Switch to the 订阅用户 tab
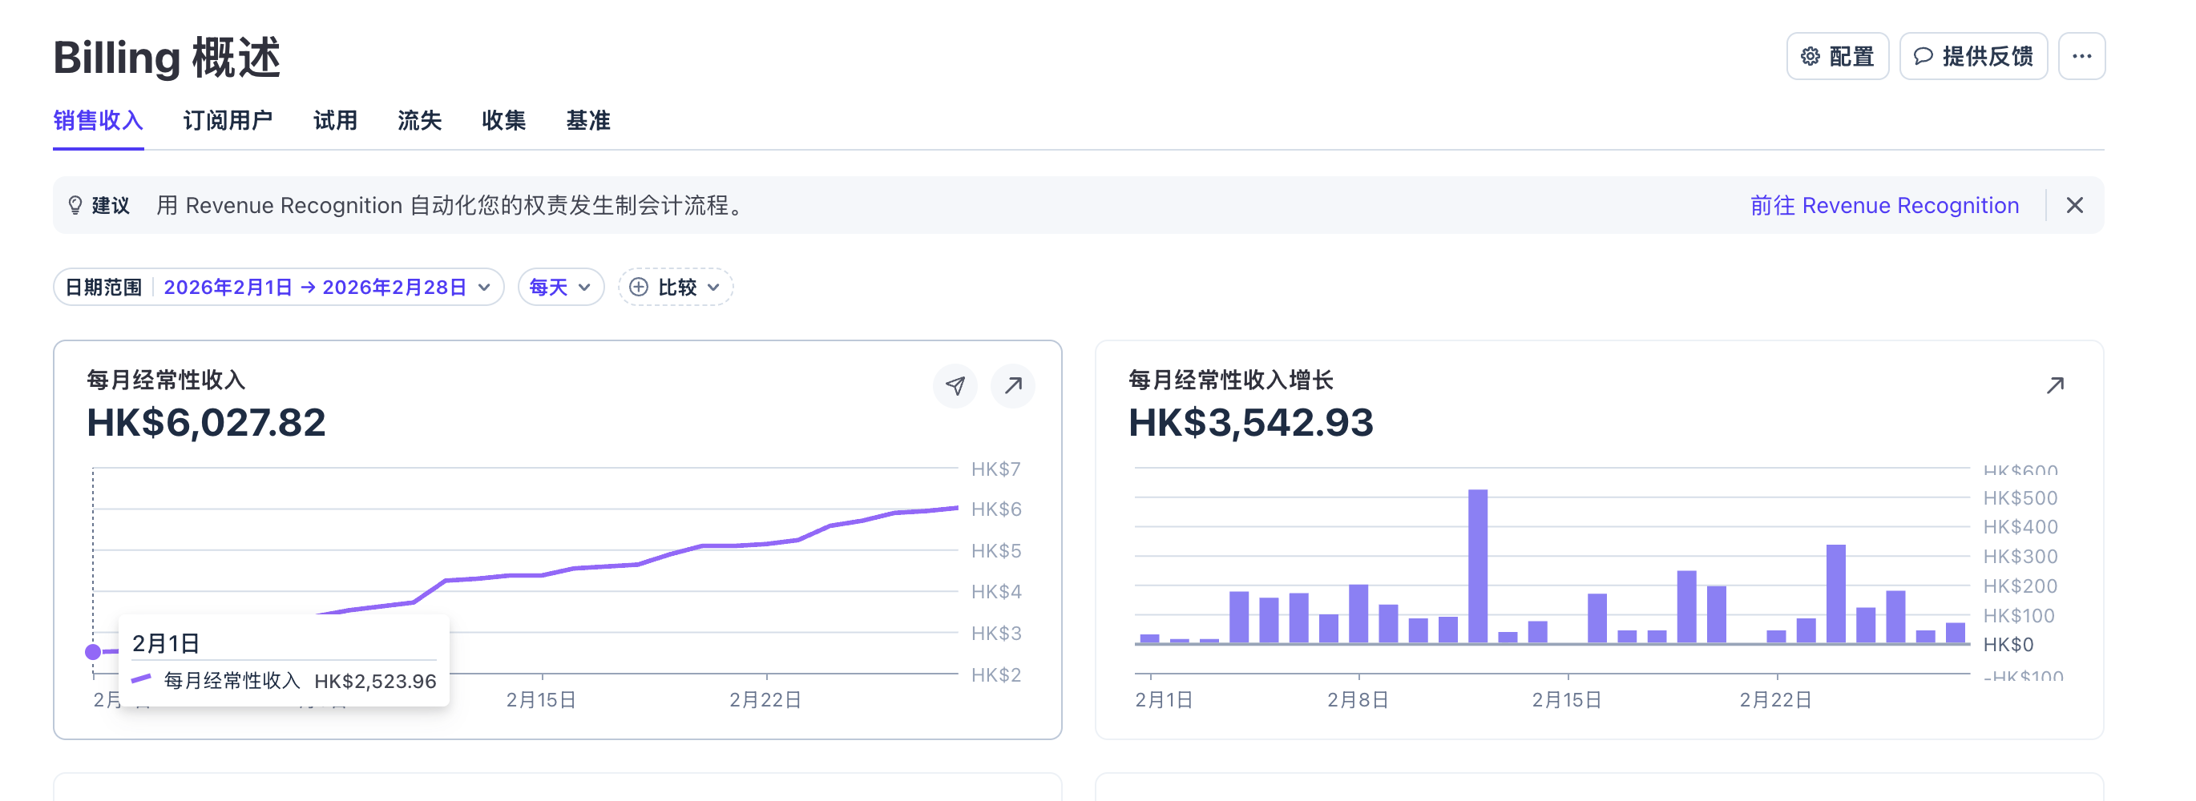The width and height of the screenshot is (2196, 801). (228, 121)
